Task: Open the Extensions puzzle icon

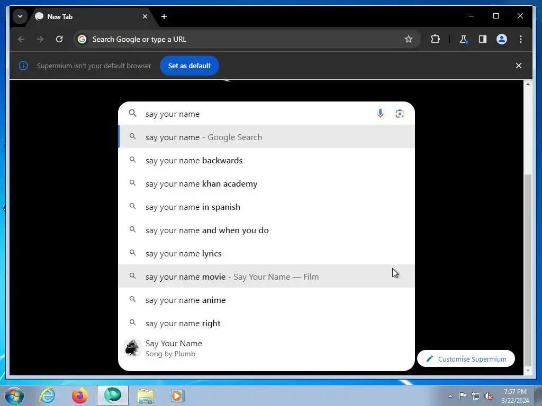Action: tap(435, 39)
